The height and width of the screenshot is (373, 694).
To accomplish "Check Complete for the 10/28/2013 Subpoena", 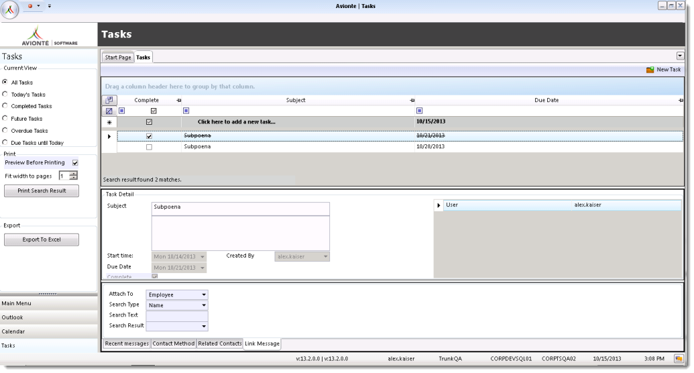I will 149,147.
